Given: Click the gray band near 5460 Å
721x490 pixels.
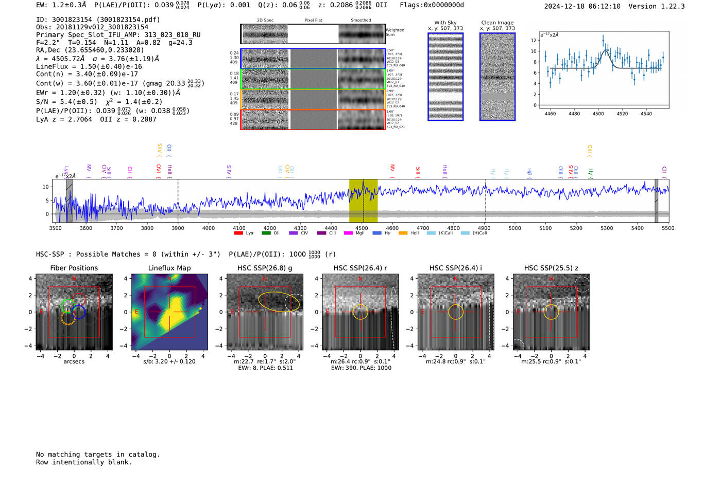Looking at the screenshot, I should pos(656,201).
